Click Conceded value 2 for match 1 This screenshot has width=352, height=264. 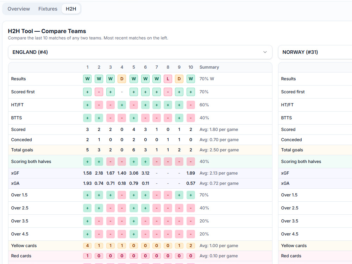coord(87,140)
